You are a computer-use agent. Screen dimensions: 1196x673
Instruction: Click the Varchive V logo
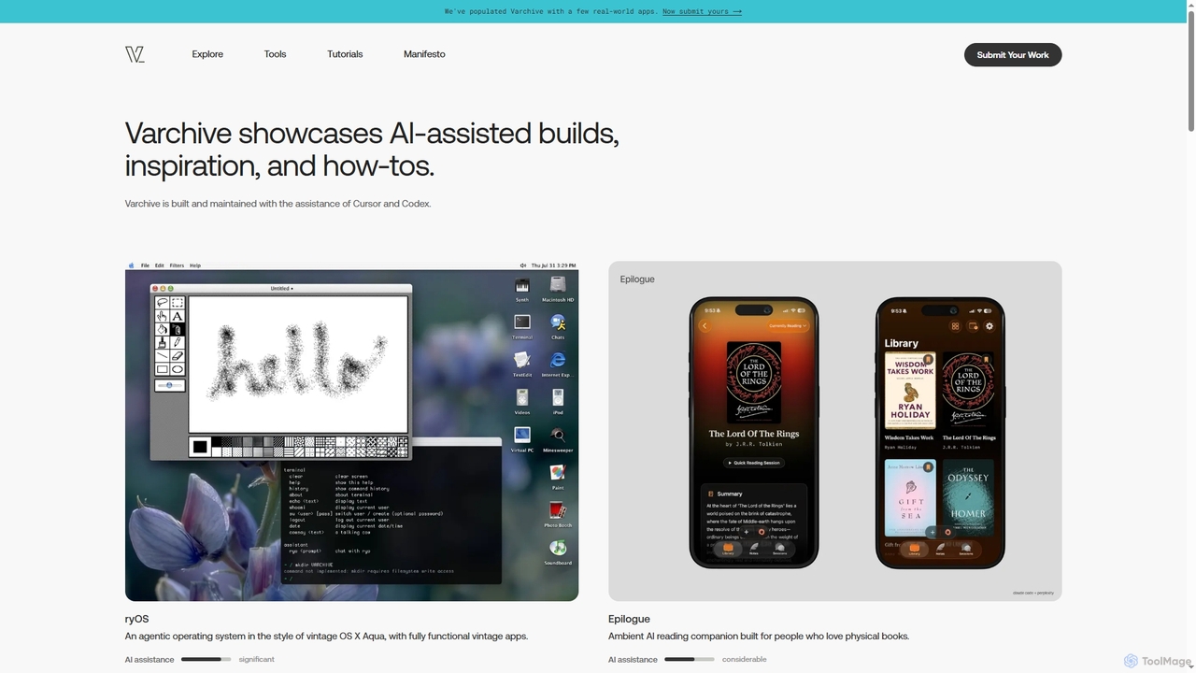tap(135, 54)
